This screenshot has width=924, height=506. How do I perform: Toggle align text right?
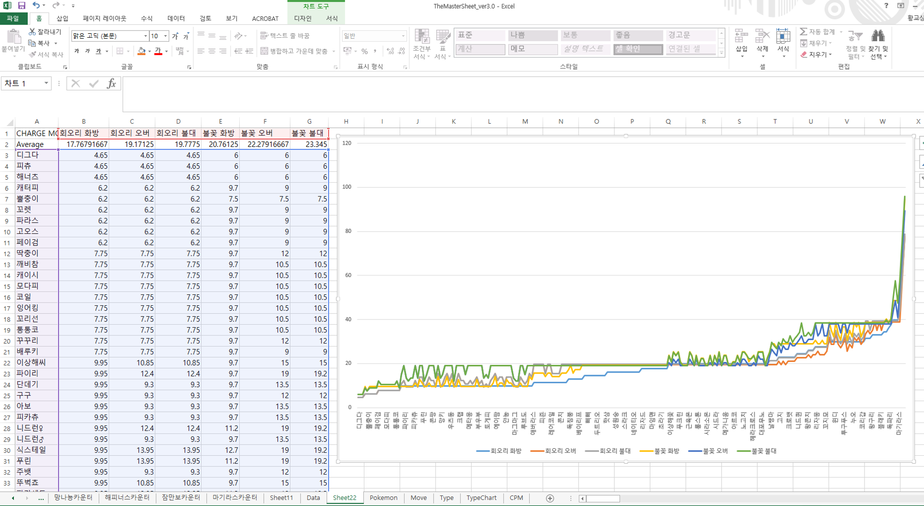pyautogui.click(x=223, y=51)
